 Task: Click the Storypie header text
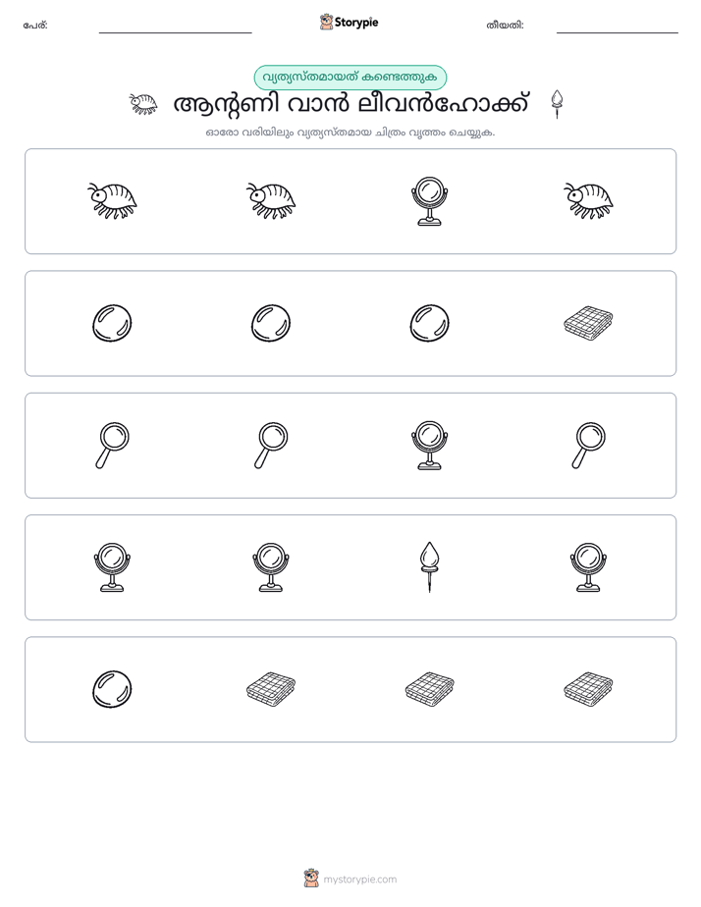[356, 23]
